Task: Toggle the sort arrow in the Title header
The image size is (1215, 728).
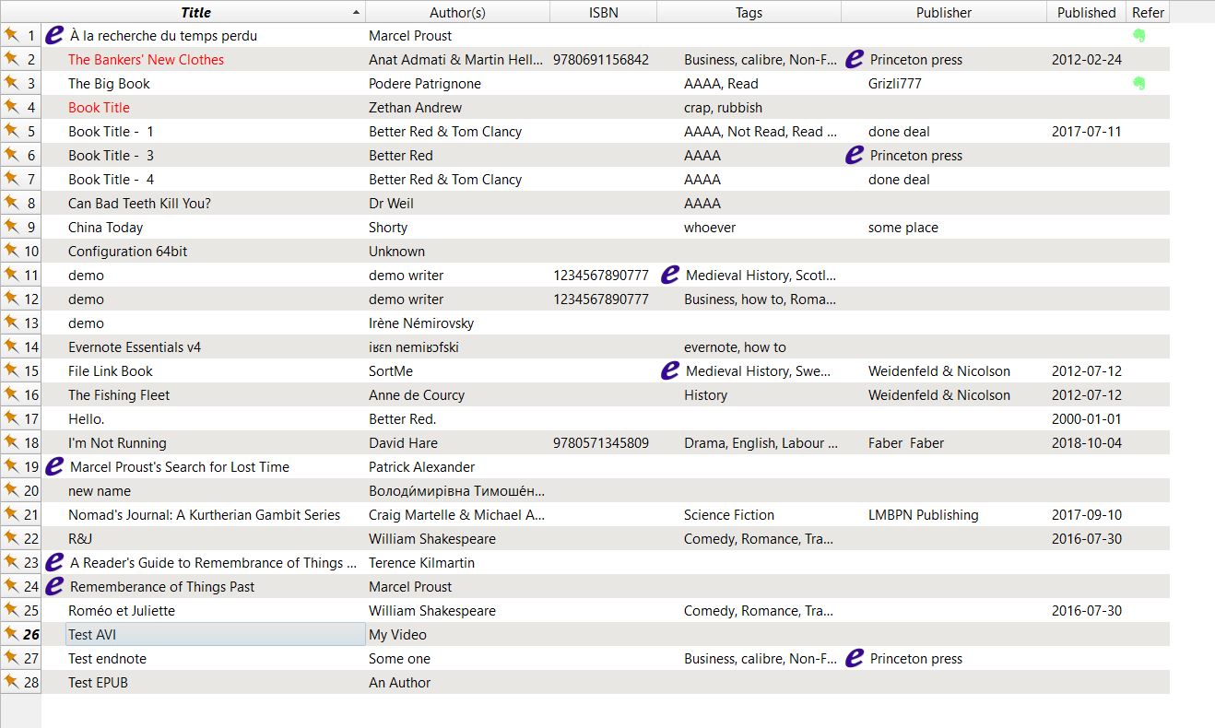Action: [356, 13]
